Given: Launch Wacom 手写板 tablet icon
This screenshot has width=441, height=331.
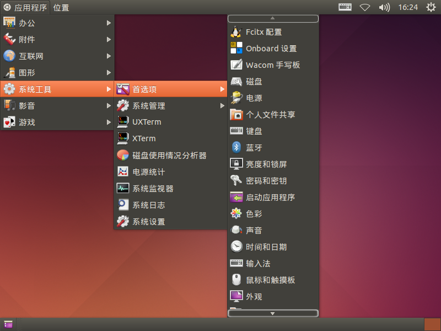Looking at the screenshot, I should (236, 65).
